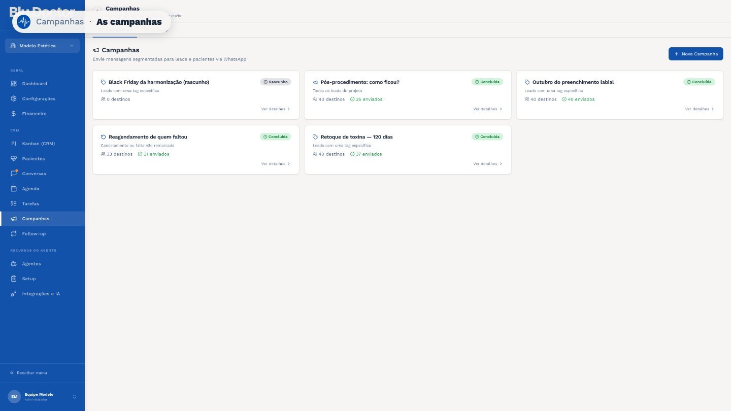Click tag icon on Outubro do preenchimento card

[x=527, y=82]
